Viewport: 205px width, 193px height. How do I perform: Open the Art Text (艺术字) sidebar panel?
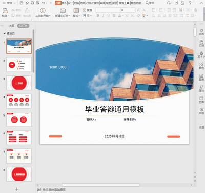pos(201,54)
